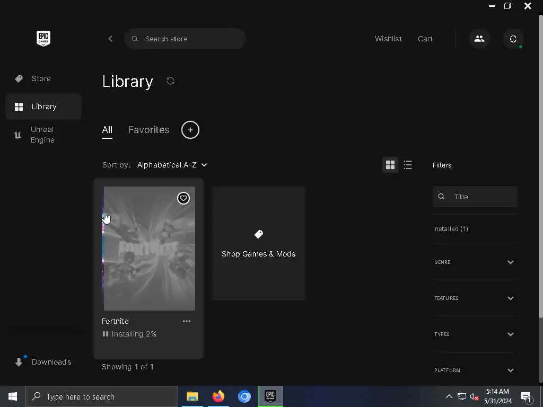Expand the Platform filter
Viewport: 543px width, 407px height.
[x=475, y=370]
